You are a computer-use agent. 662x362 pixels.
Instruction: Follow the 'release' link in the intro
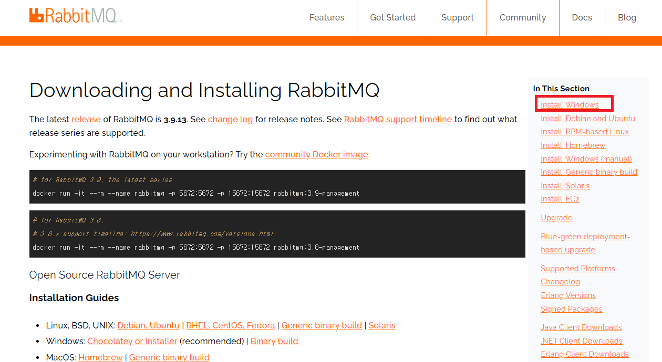(86, 119)
